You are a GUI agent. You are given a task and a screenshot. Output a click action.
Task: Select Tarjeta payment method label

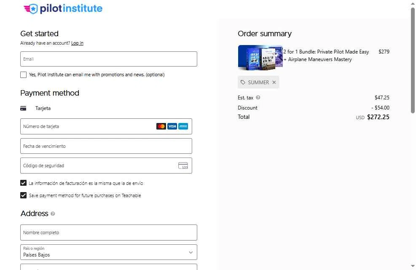(x=43, y=108)
